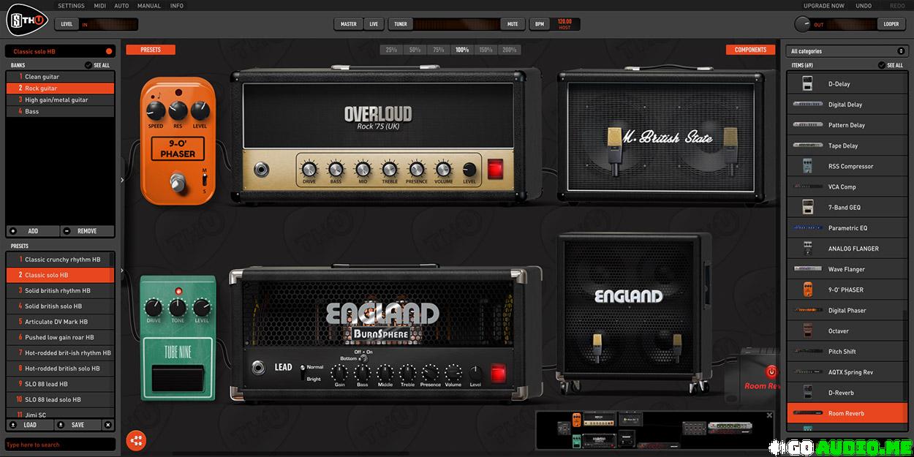Click the orange signal routing icon
The image size is (914, 457).
(x=136, y=440)
